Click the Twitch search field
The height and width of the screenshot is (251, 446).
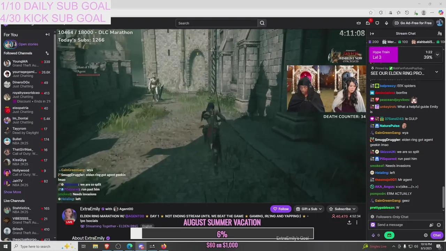[x=216, y=23]
